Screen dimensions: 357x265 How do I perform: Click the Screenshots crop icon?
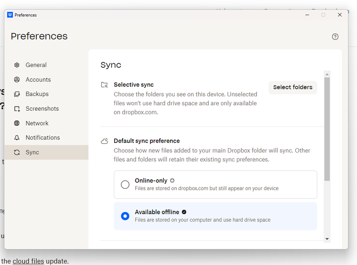17,109
